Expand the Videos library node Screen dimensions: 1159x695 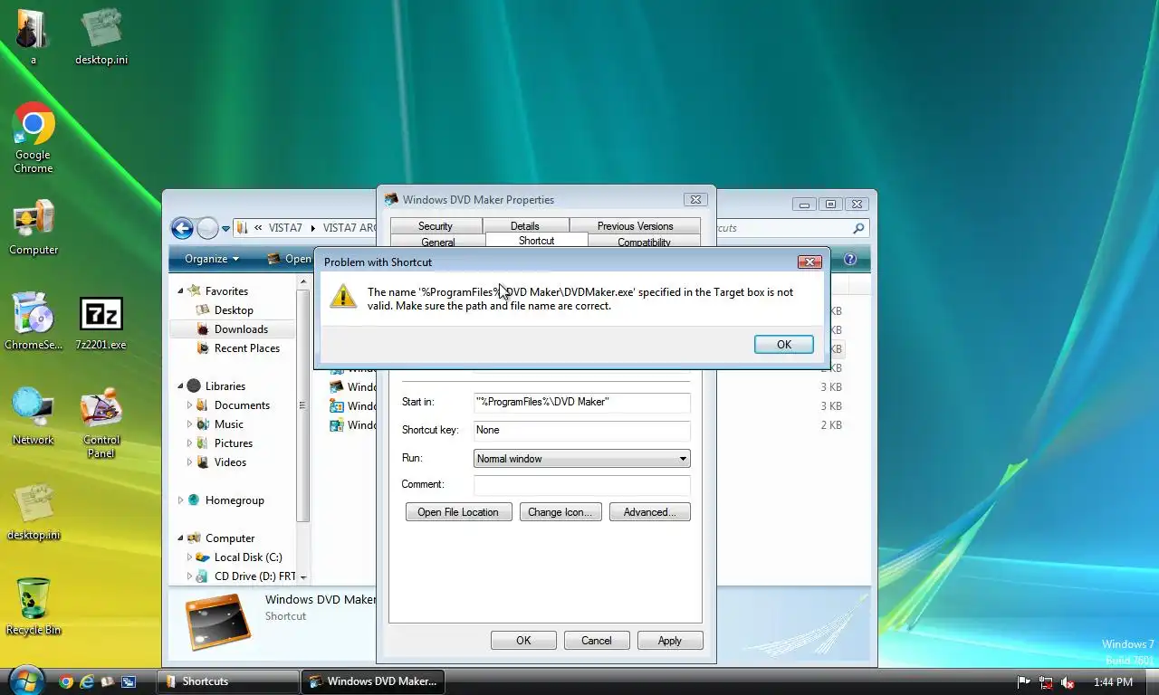190,462
